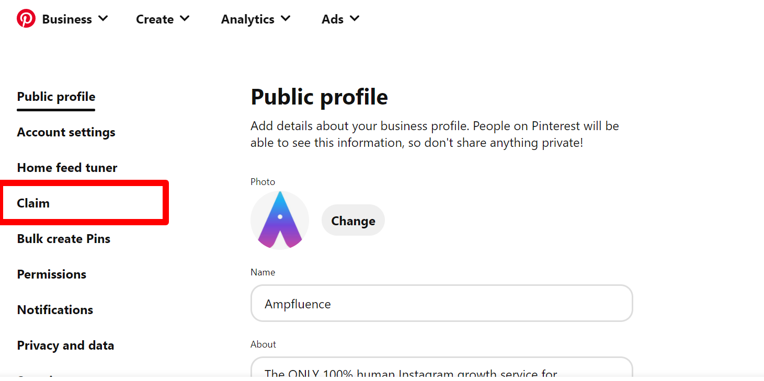Select the Claim settings item
The height and width of the screenshot is (381, 764).
pos(33,203)
